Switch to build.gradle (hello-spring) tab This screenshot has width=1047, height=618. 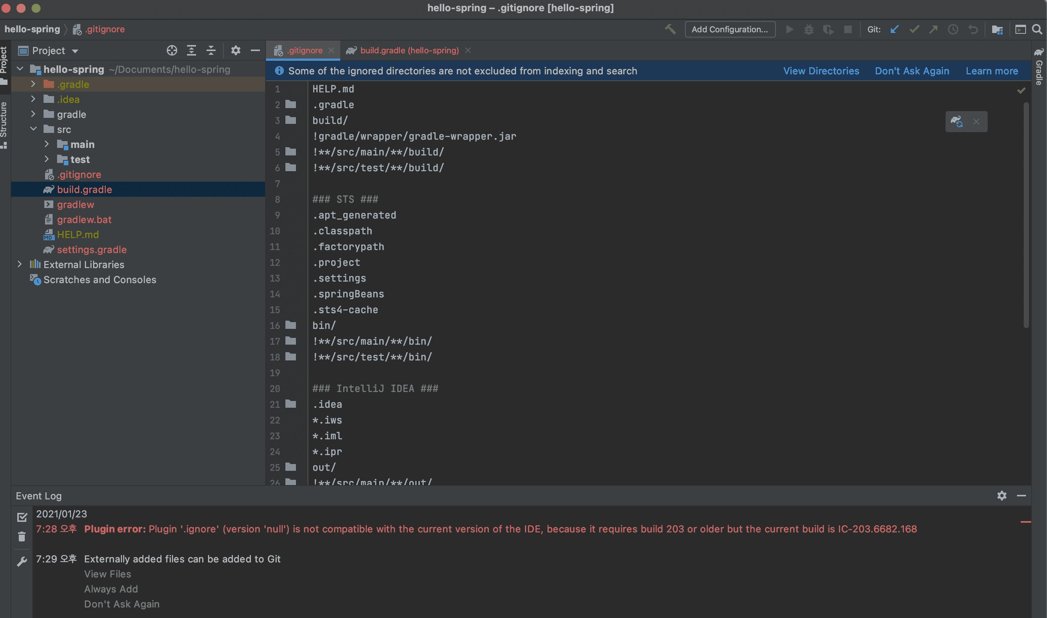coord(409,50)
